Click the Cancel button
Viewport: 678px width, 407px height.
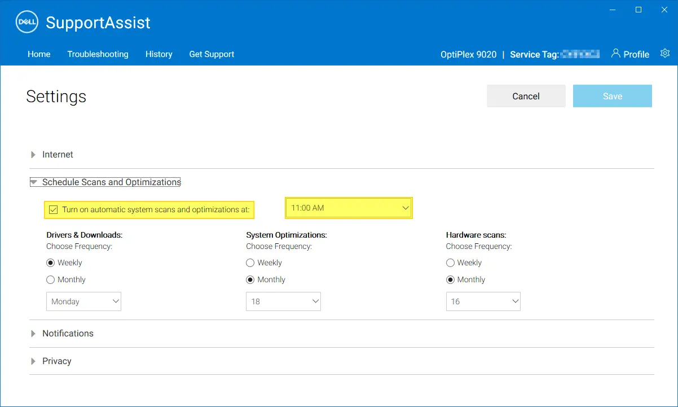pyautogui.click(x=526, y=96)
